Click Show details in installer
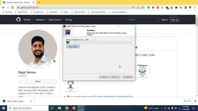 point(73,47)
